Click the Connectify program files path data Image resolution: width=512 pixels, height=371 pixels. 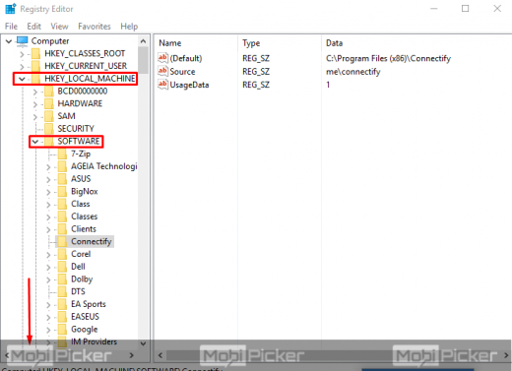coord(388,58)
